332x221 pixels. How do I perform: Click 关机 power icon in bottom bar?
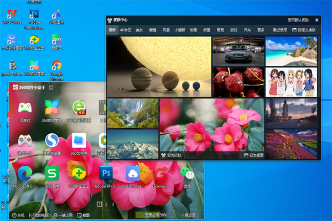pos(18,215)
